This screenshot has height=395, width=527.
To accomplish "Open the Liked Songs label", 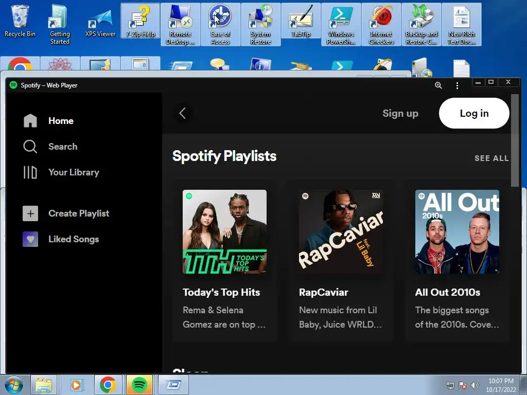I will pyautogui.click(x=74, y=239).
